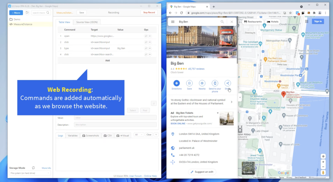
Task: Open the Chrome extensions puzzle icon
Action: pyautogui.click(x=314, y=13)
